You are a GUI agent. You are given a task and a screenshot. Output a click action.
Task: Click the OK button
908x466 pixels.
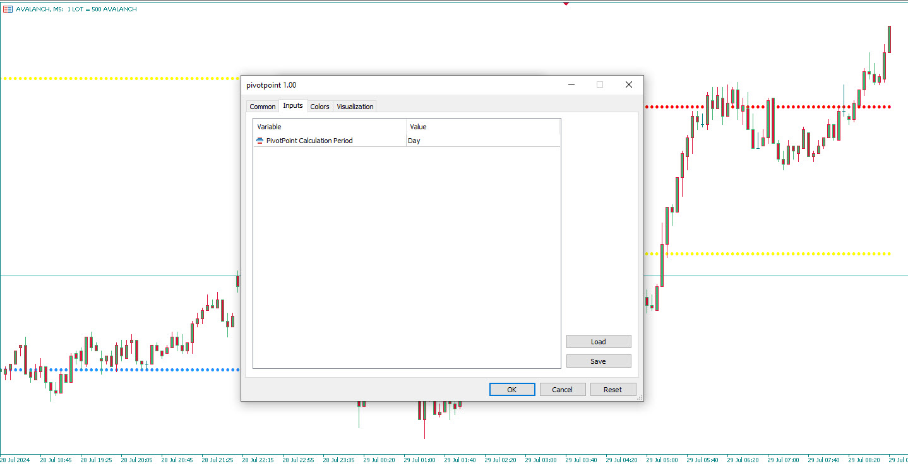512,390
